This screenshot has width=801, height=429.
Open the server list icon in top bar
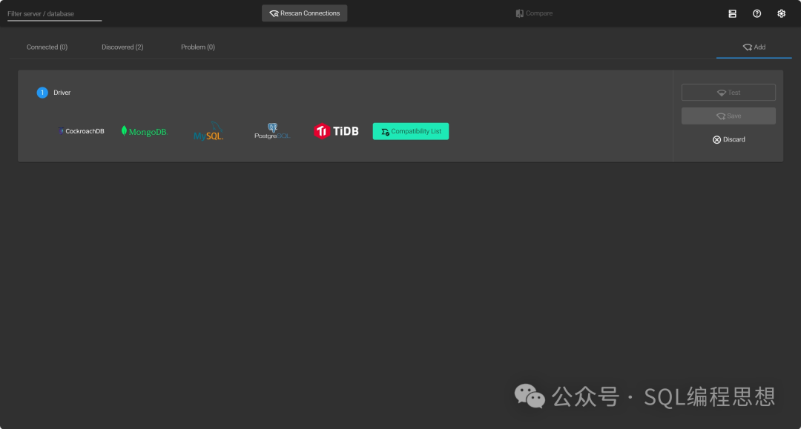[x=732, y=14]
